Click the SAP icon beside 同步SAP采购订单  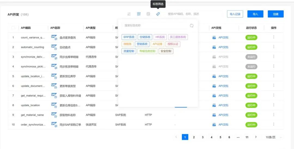tap(54, 124)
